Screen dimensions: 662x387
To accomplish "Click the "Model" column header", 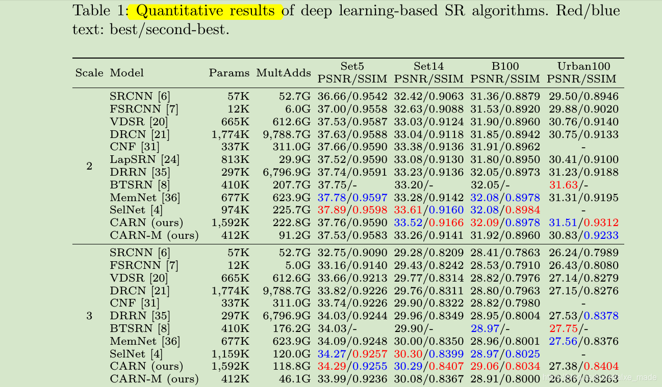I will 127,73.
